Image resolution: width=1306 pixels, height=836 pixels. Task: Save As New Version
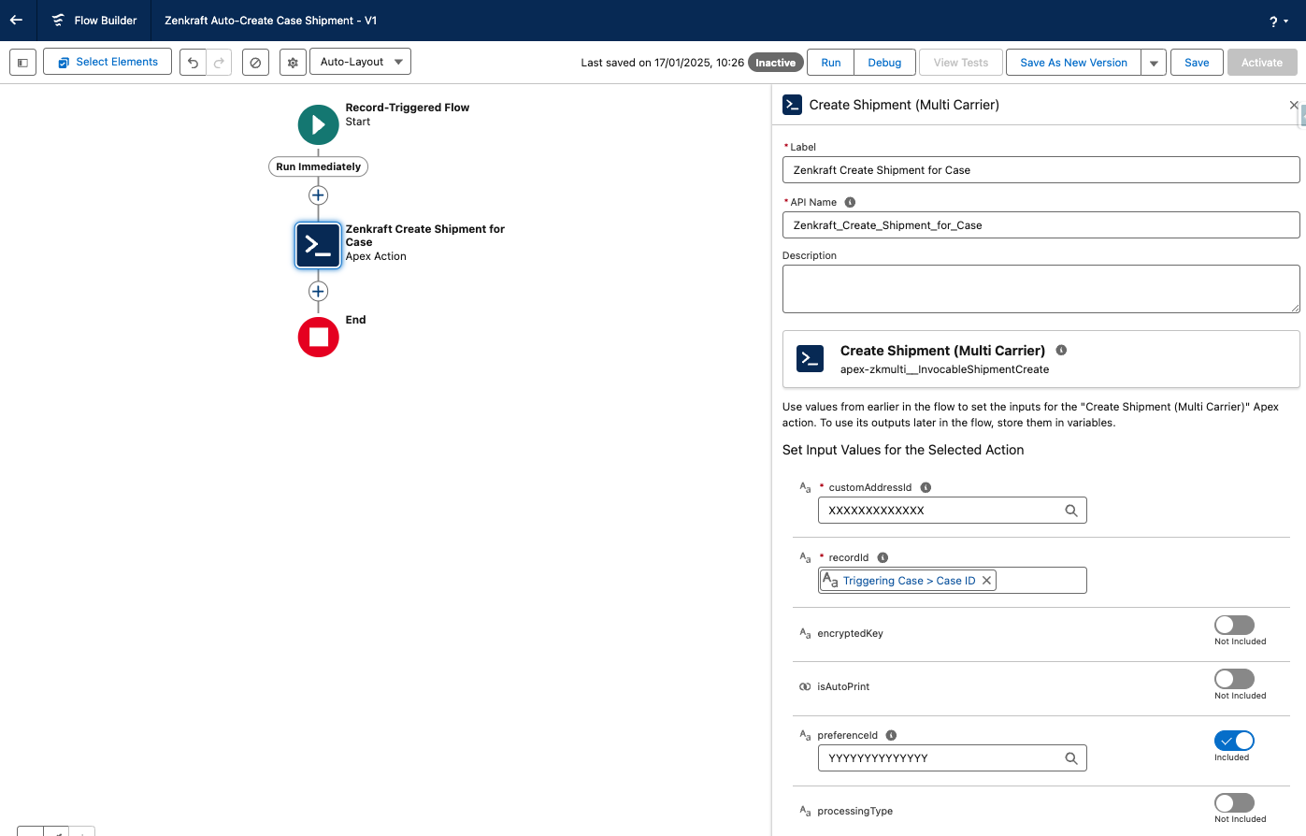click(x=1073, y=63)
